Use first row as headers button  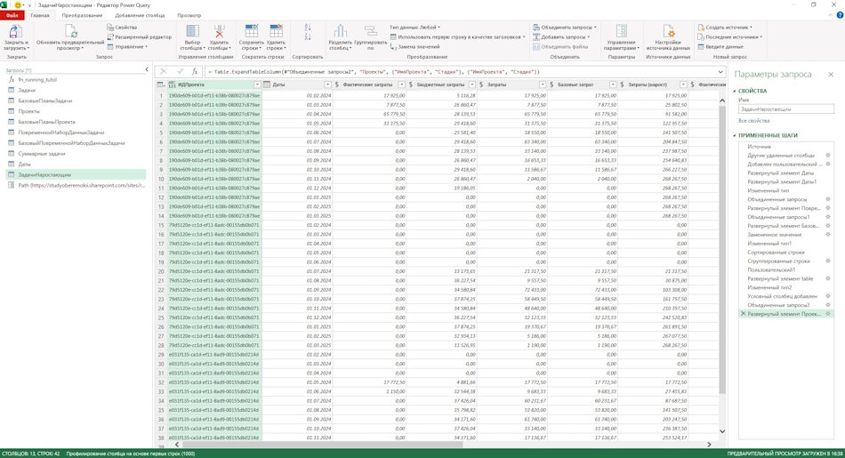457,36
